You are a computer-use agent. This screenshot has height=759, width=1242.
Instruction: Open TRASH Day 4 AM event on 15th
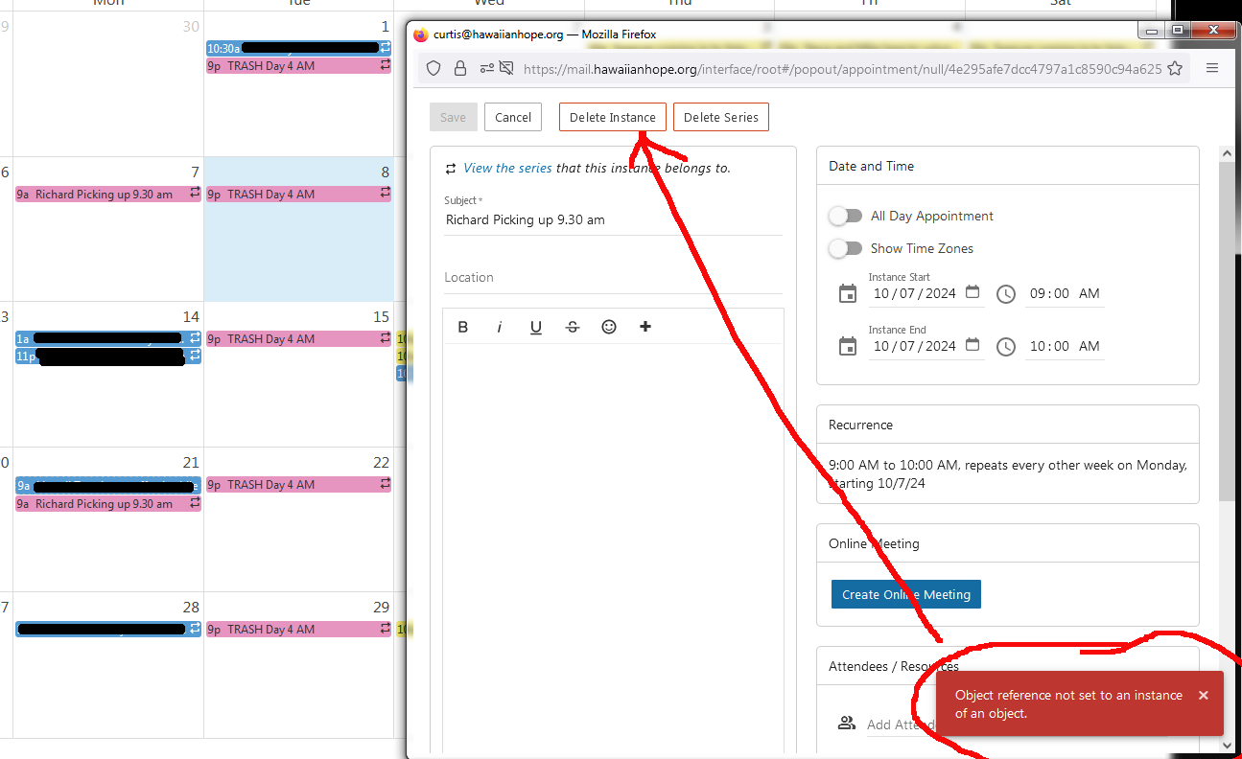[298, 339]
